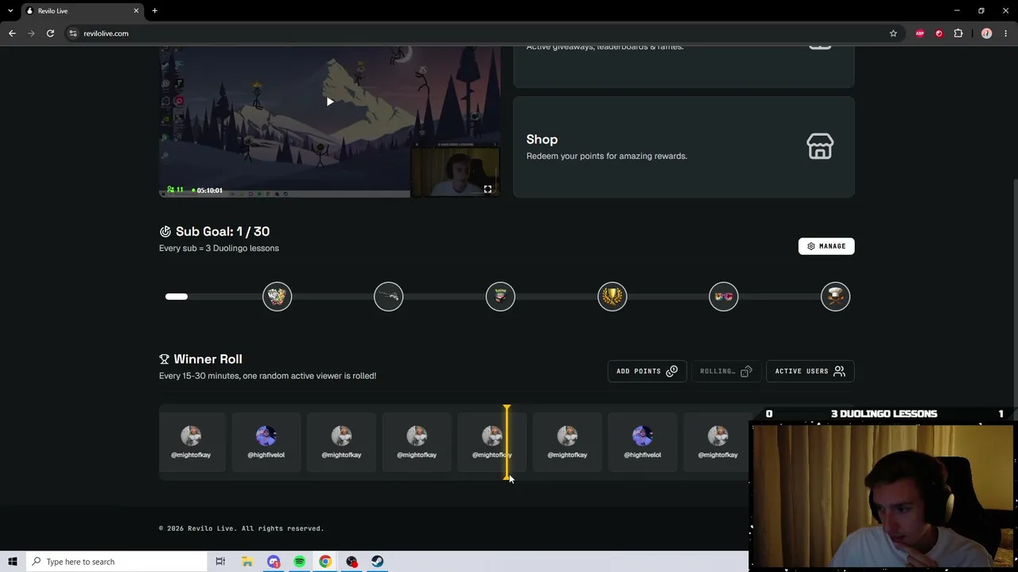
Task: Click the first @mightofkay roll card
Action: [191, 443]
